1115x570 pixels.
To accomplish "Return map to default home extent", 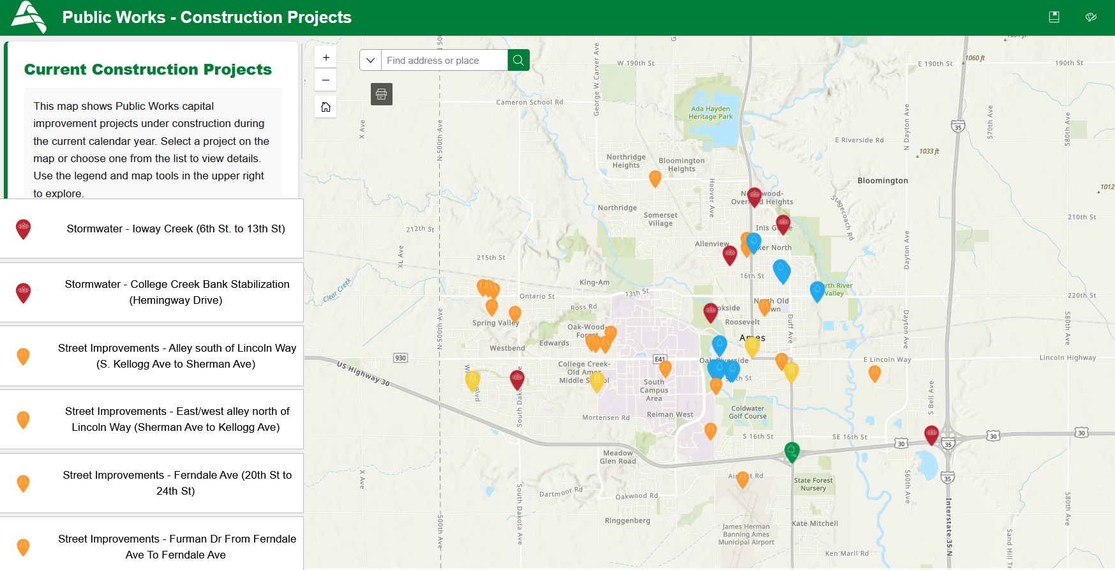I will point(326,107).
